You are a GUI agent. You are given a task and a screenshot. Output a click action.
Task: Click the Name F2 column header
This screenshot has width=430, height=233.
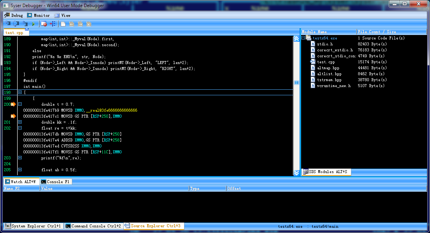(21, 188)
